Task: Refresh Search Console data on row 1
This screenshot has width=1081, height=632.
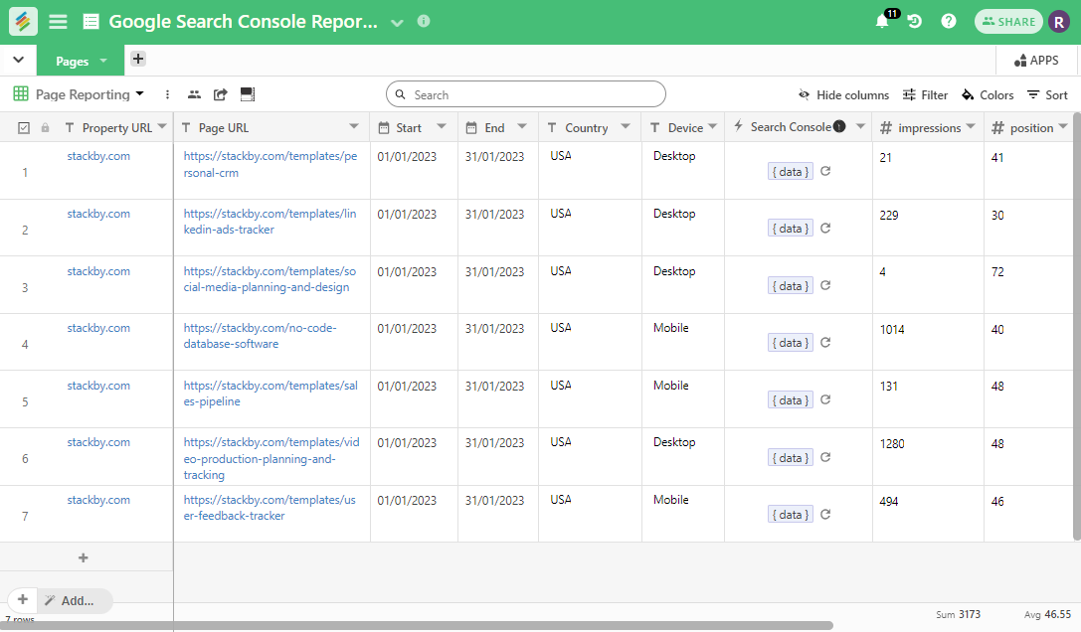Action: (824, 171)
